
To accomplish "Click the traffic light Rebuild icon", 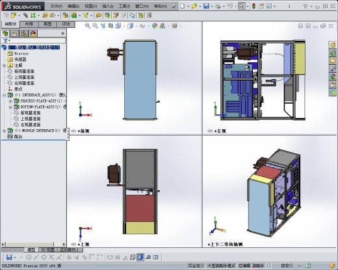I will click(254, 6).
